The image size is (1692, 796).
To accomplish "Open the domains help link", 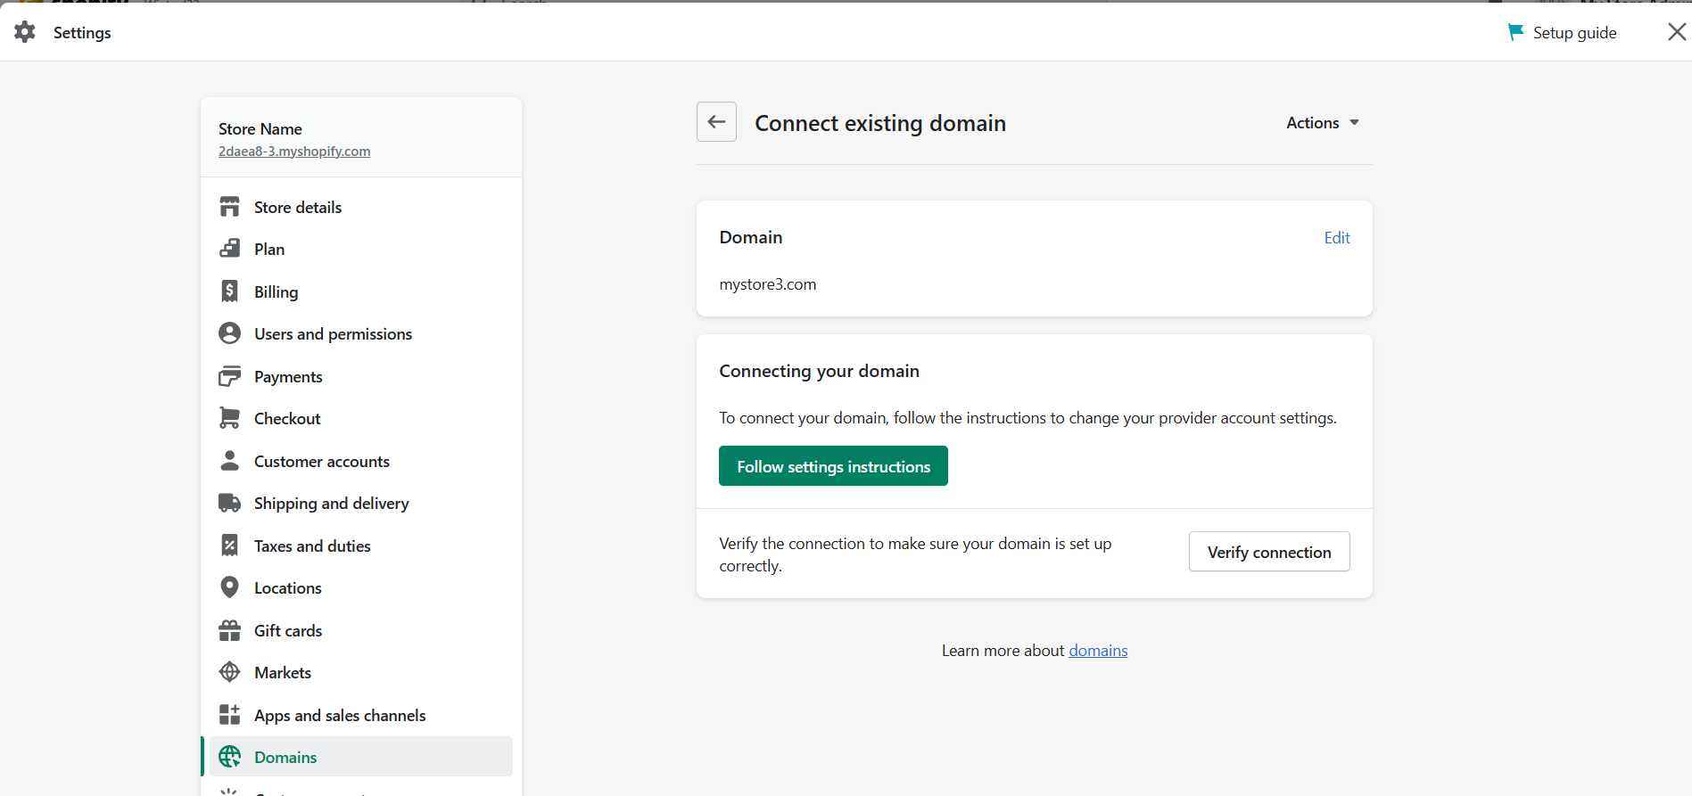I will click(x=1098, y=651).
